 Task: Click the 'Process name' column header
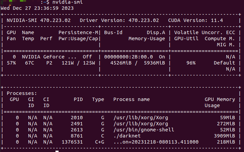tap(132, 99)
